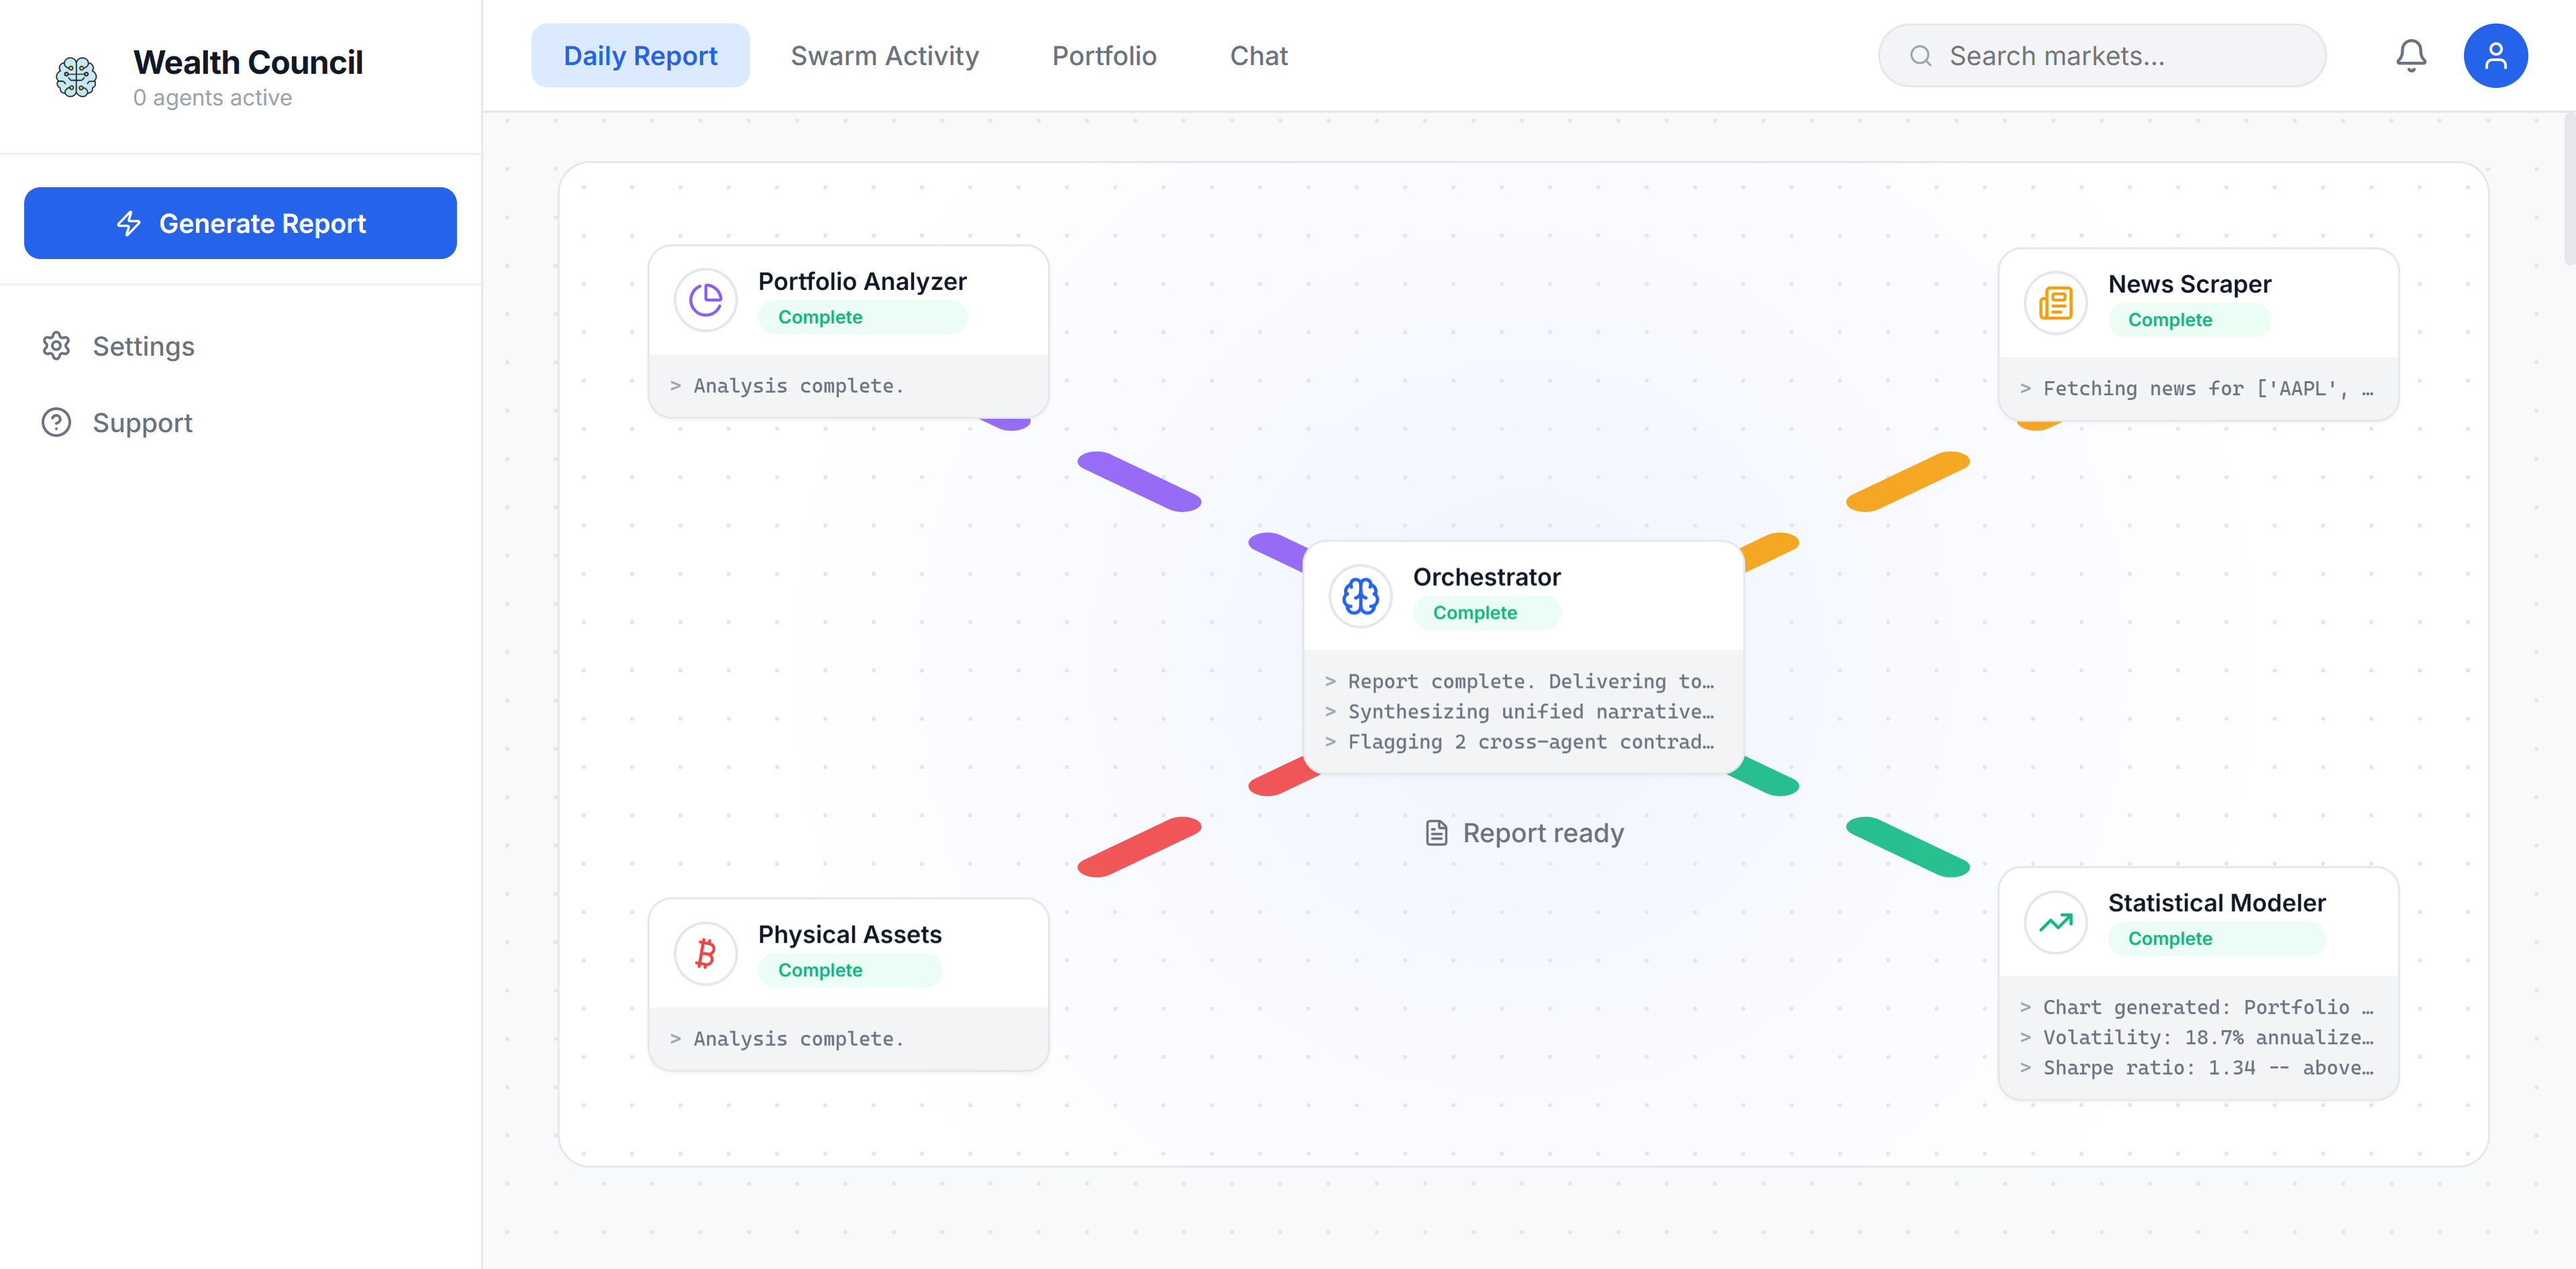Click the Orchestrator brain icon

point(1360,596)
